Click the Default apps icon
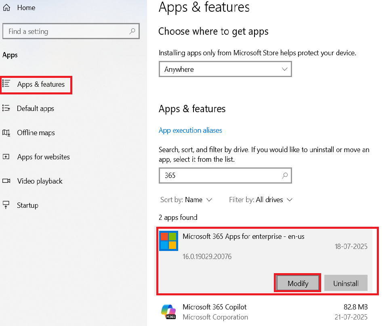 [x=6, y=108]
